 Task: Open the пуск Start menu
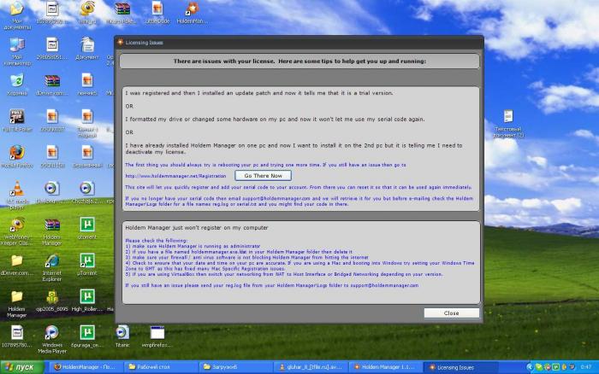click(x=22, y=367)
